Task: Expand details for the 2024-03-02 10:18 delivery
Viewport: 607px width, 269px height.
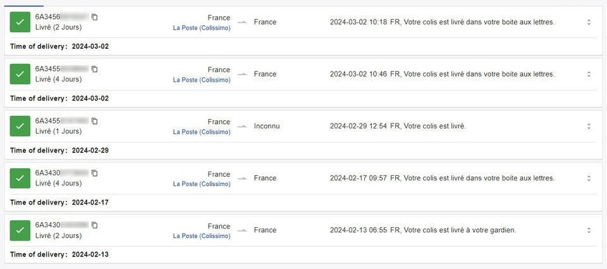Action: [x=589, y=22]
